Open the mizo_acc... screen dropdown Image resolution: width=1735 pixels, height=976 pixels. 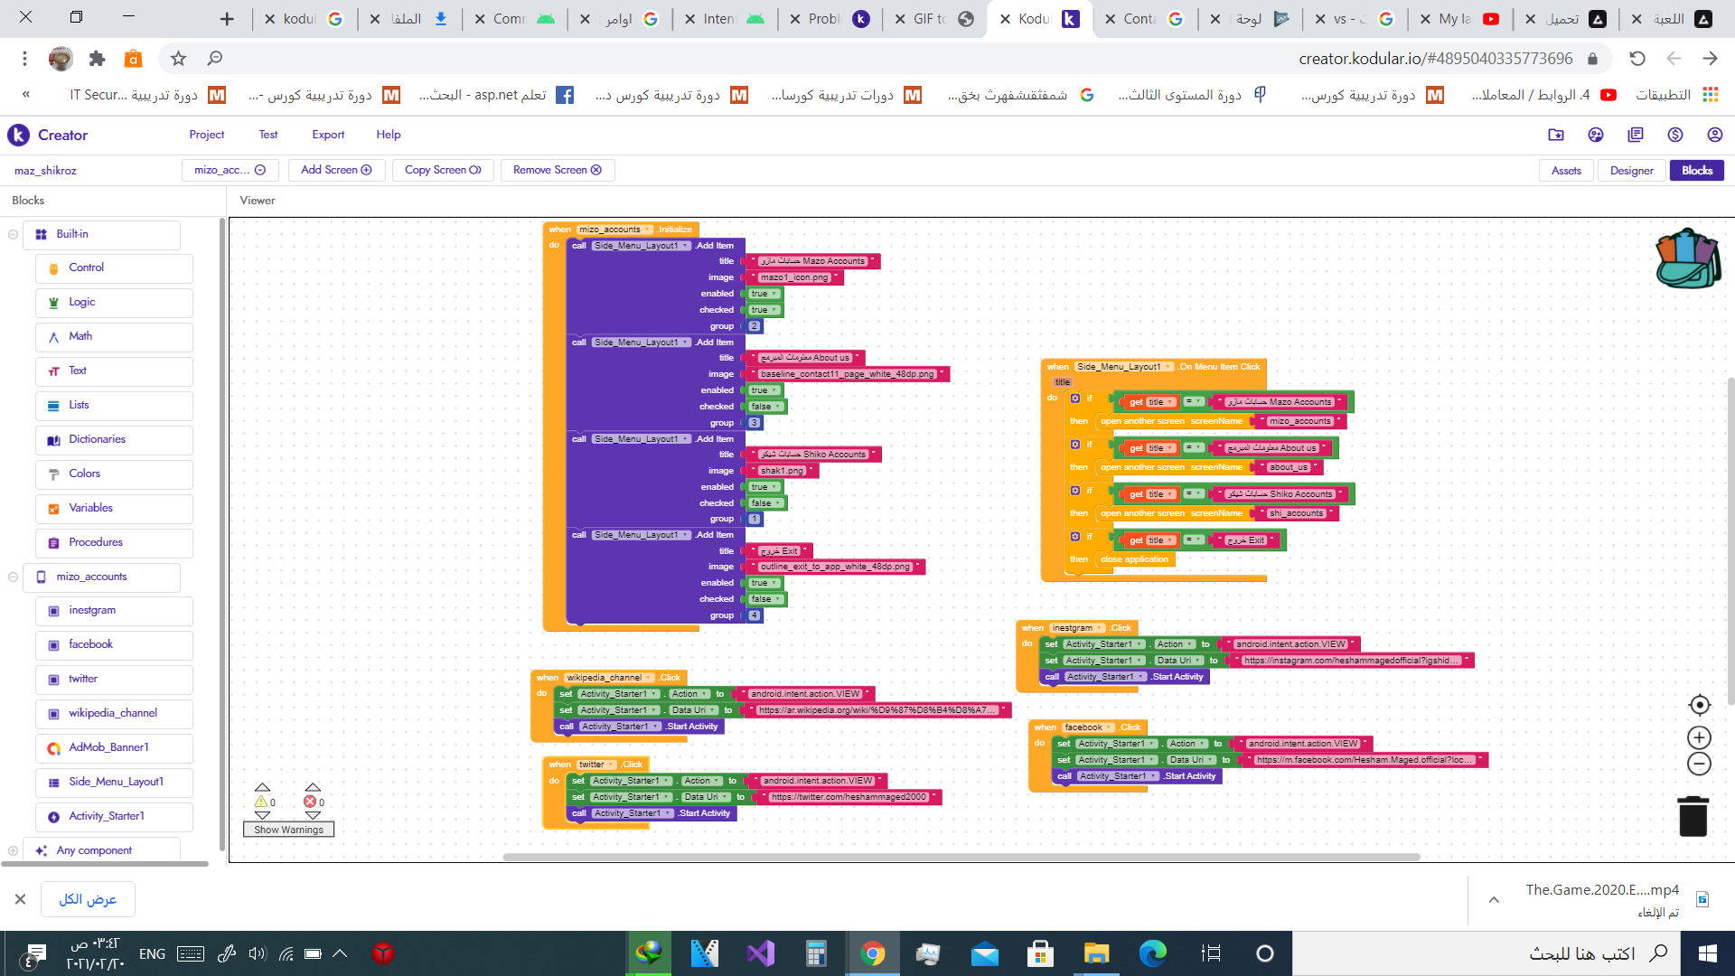tap(230, 170)
